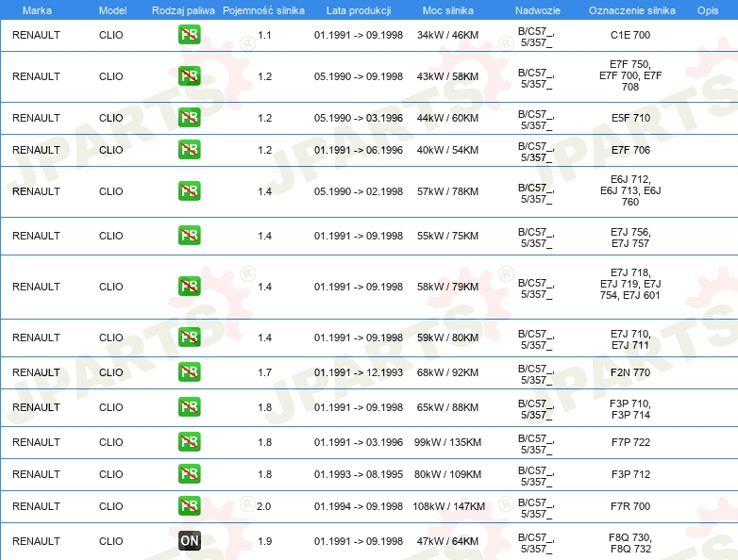Select engine codes F3P 710, F3P 714
Viewport: 738px width, 560px height.
pos(630,409)
